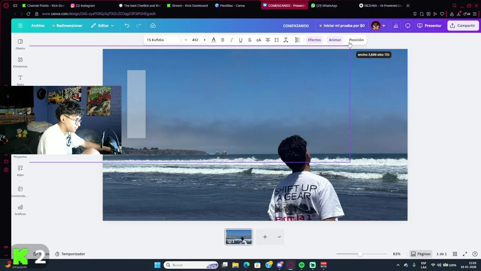Click the Compartir button

[463, 26]
